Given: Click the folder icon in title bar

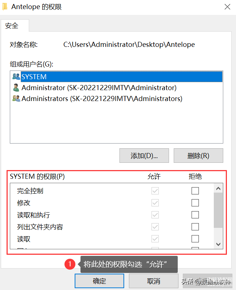Looking at the screenshot, I should [5, 7].
